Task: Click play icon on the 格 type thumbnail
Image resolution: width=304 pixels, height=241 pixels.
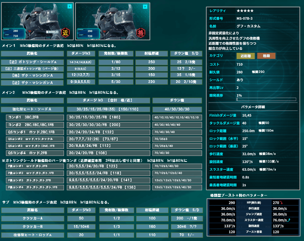Action: (x=145, y=7)
